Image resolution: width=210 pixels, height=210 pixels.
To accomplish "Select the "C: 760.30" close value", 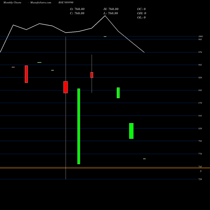I will tap(77, 13).
